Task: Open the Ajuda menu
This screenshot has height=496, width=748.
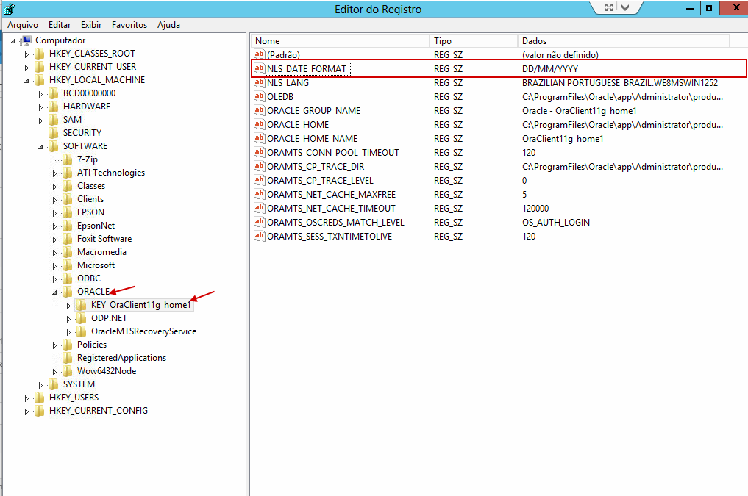Action: coord(169,25)
